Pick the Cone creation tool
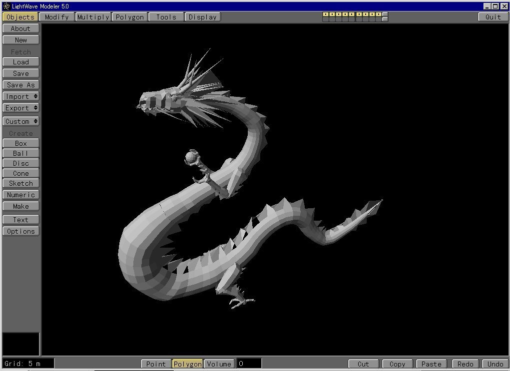 pos(21,173)
